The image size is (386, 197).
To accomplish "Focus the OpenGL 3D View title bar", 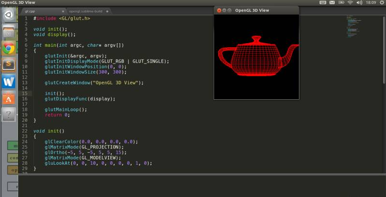I will coord(256,10).
